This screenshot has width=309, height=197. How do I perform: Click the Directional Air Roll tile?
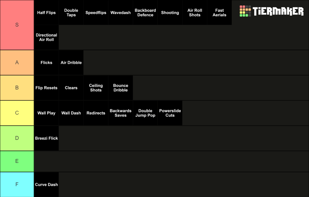[x=46, y=37]
